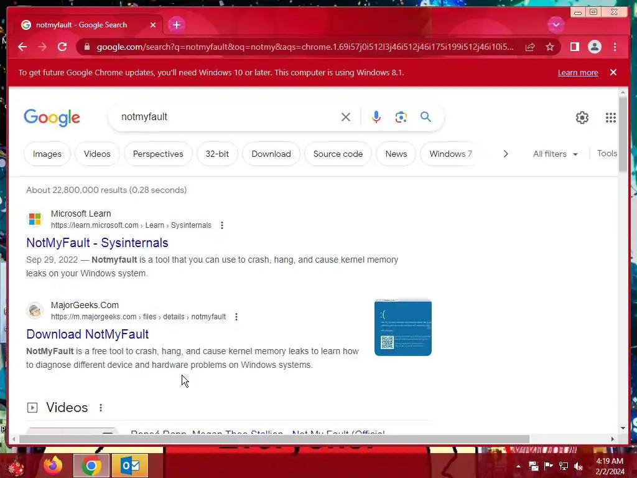Show more filter chips with arrow
Viewport: 637px width, 478px height.
click(x=506, y=154)
